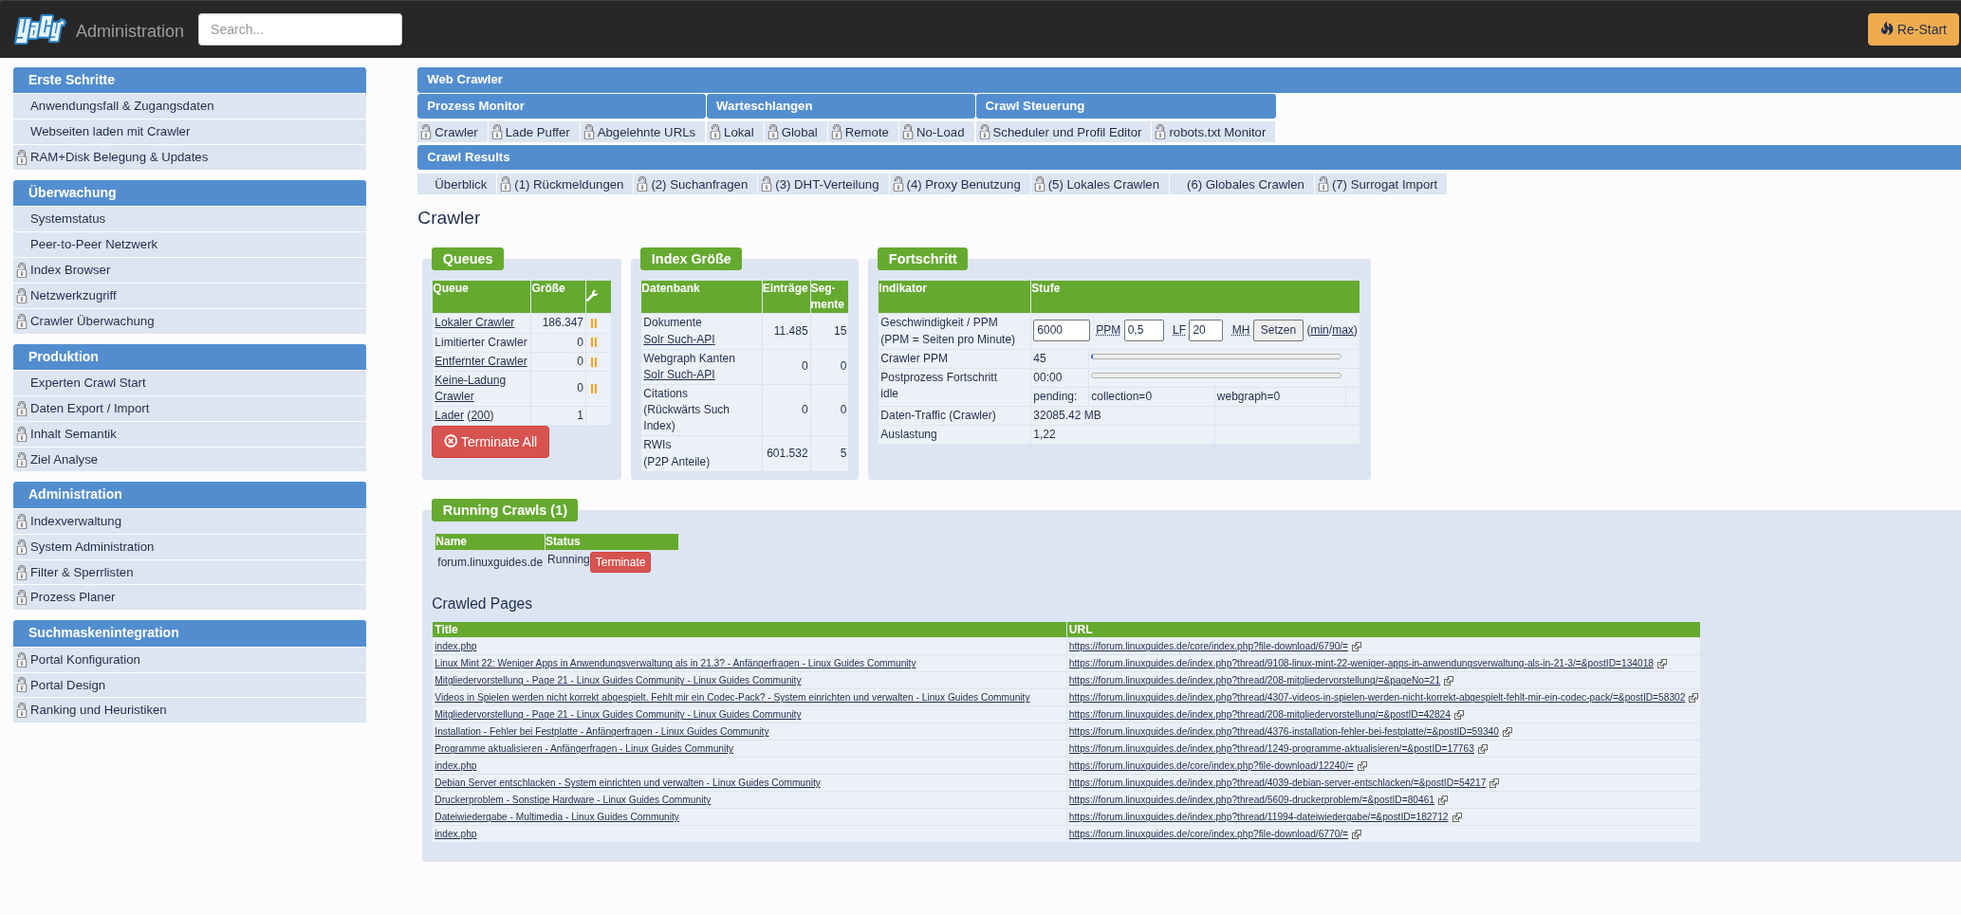The image size is (1961, 915).
Task: Click the Crawler PPM progress bar
Action: pos(1215,357)
